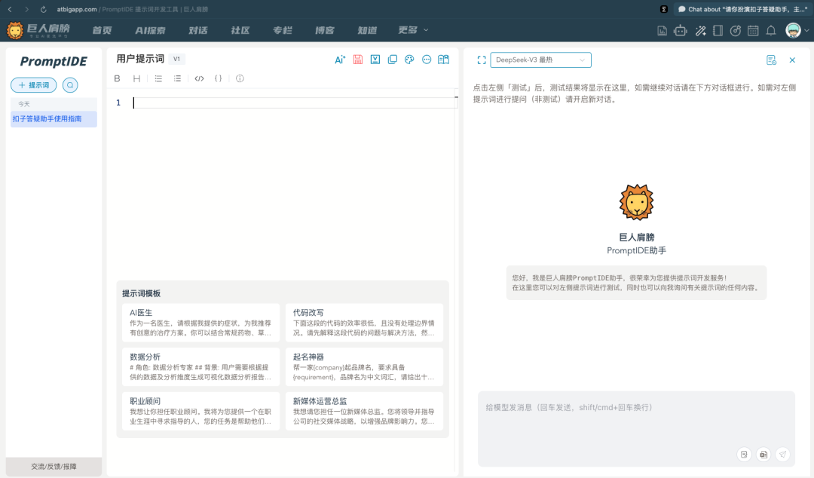Select the 起名神器 template card
Viewport: 814px width, 478px height.
[365, 367]
